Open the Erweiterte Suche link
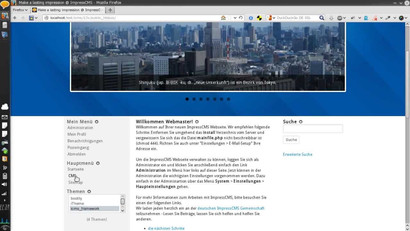Screen dimensions: 410x231 (x=298, y=154)
